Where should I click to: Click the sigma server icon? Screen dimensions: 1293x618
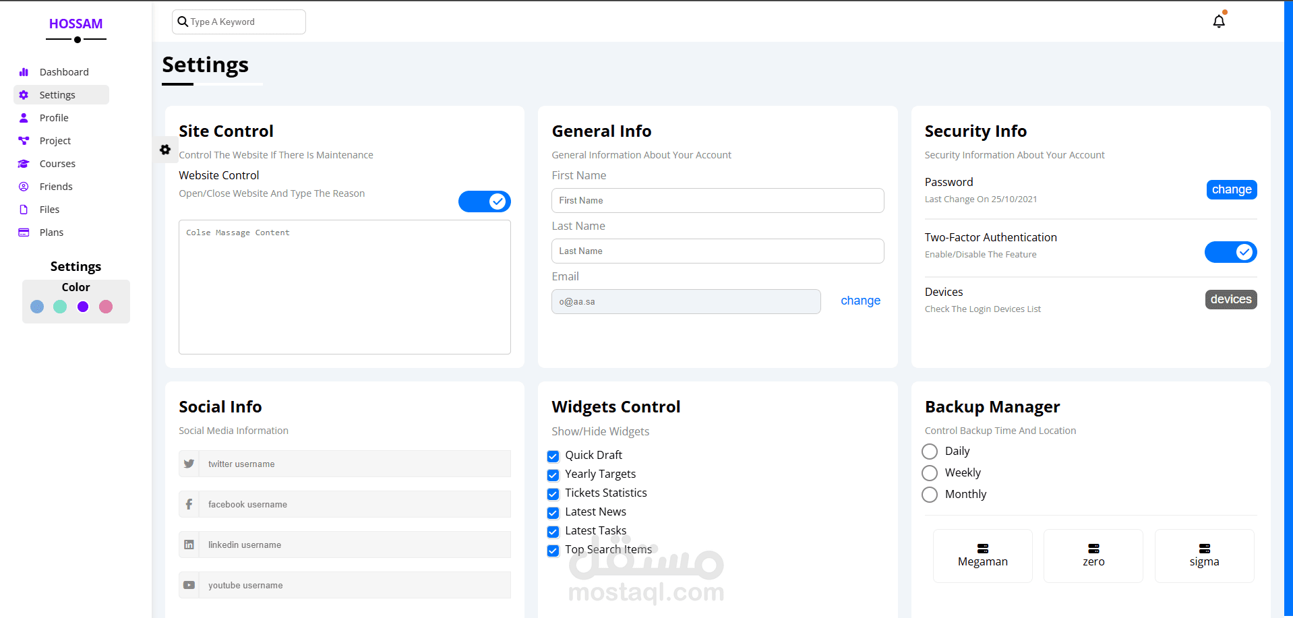click(x=1204, y=549)
